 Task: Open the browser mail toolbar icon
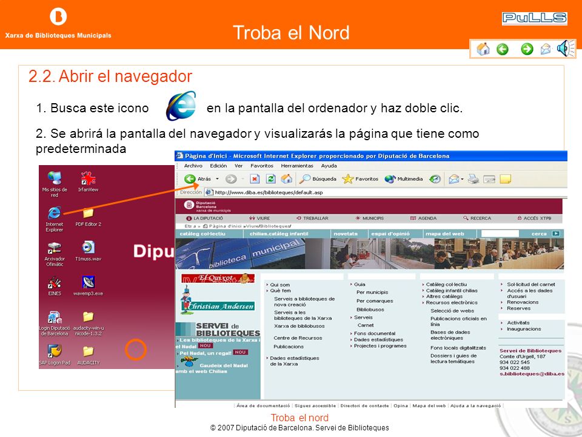coord(454,179)
